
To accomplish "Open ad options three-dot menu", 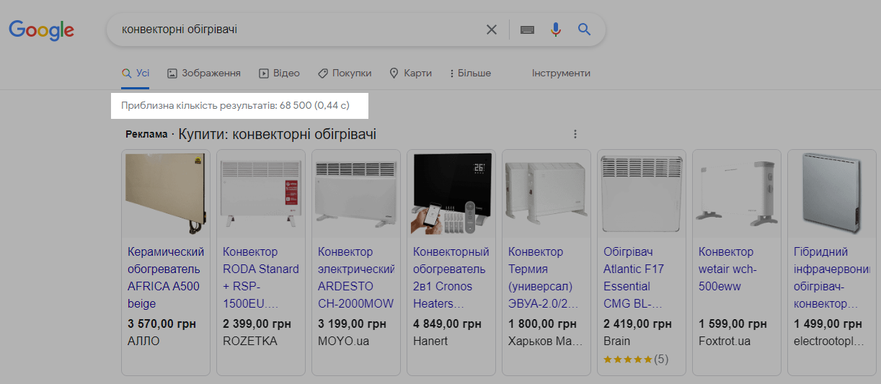I will [x=575, y=134].
